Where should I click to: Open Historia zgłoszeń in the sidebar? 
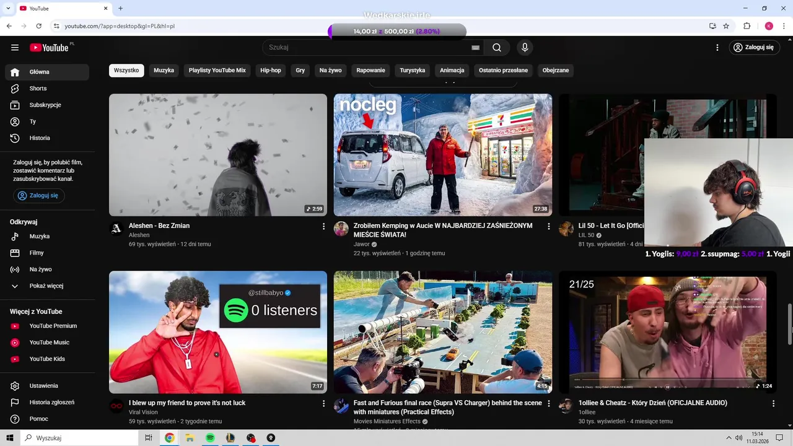point(47,403)
